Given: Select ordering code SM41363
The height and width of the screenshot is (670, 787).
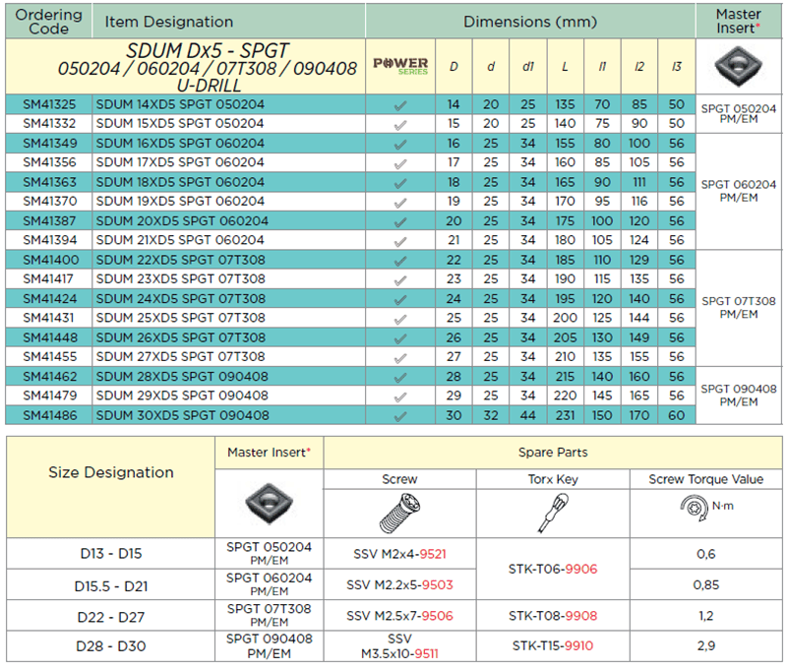Looking at the screenshot, I should (49, 182).
